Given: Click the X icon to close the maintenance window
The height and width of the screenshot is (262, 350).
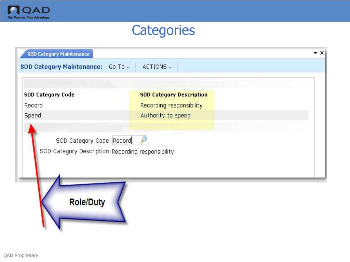Looking at the screenshot, I should [x=321, y=53].
